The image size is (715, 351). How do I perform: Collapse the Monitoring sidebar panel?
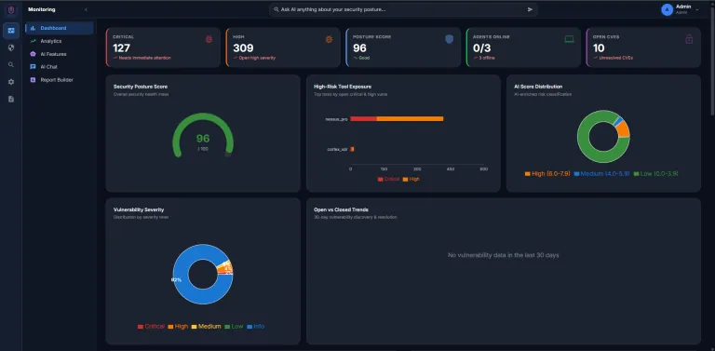click(86, 9)
